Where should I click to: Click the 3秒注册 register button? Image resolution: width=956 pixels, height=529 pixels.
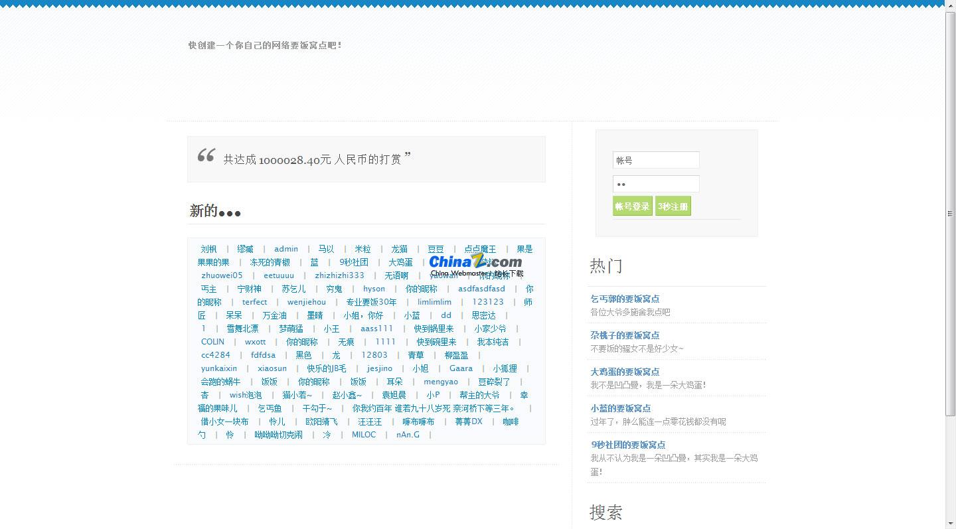point(673,206)
